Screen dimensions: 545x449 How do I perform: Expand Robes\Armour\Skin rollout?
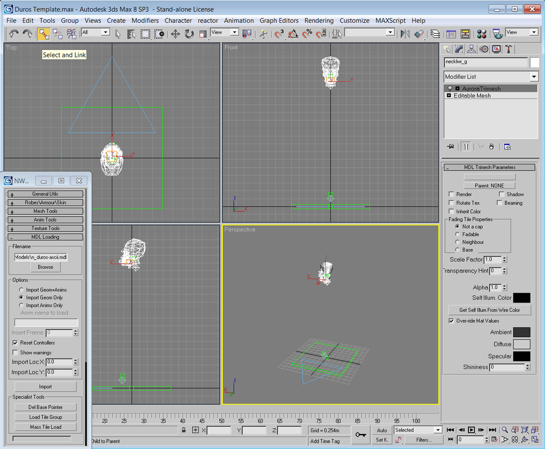[x=45, y=203]
